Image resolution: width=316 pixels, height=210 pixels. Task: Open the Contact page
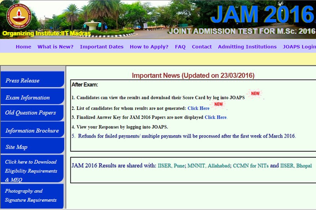[x=202, y=46]
